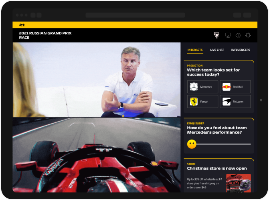The image size is (269, 200).
Task: Click the K2 logo in yellow bar
Action: tap(22, 25)
